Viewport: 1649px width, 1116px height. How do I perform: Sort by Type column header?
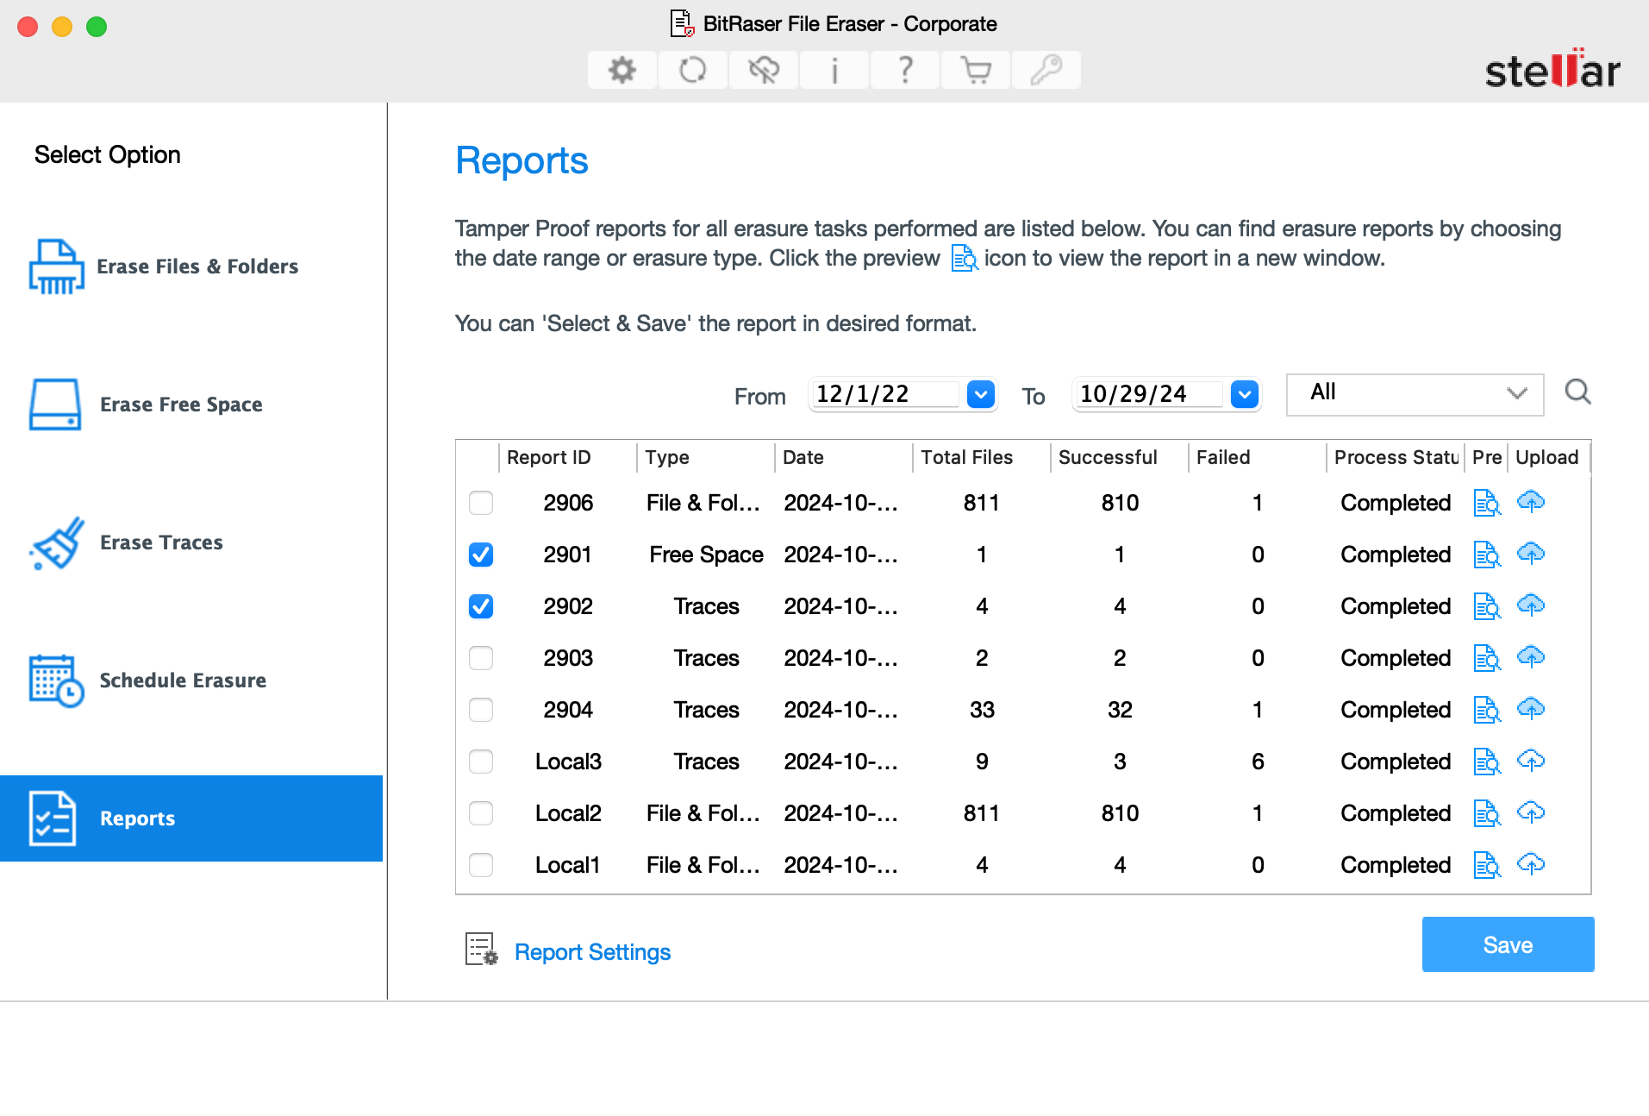coord(705,457)
